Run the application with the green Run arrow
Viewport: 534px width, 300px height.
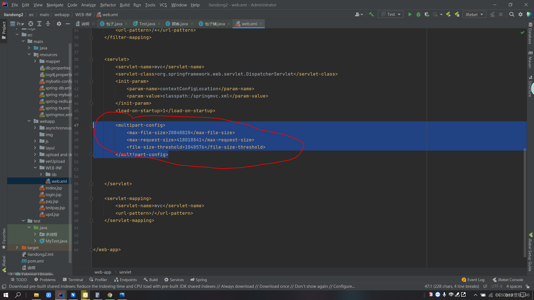coord(410,14)
